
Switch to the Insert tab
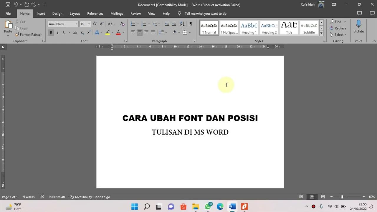pos(41,14)
